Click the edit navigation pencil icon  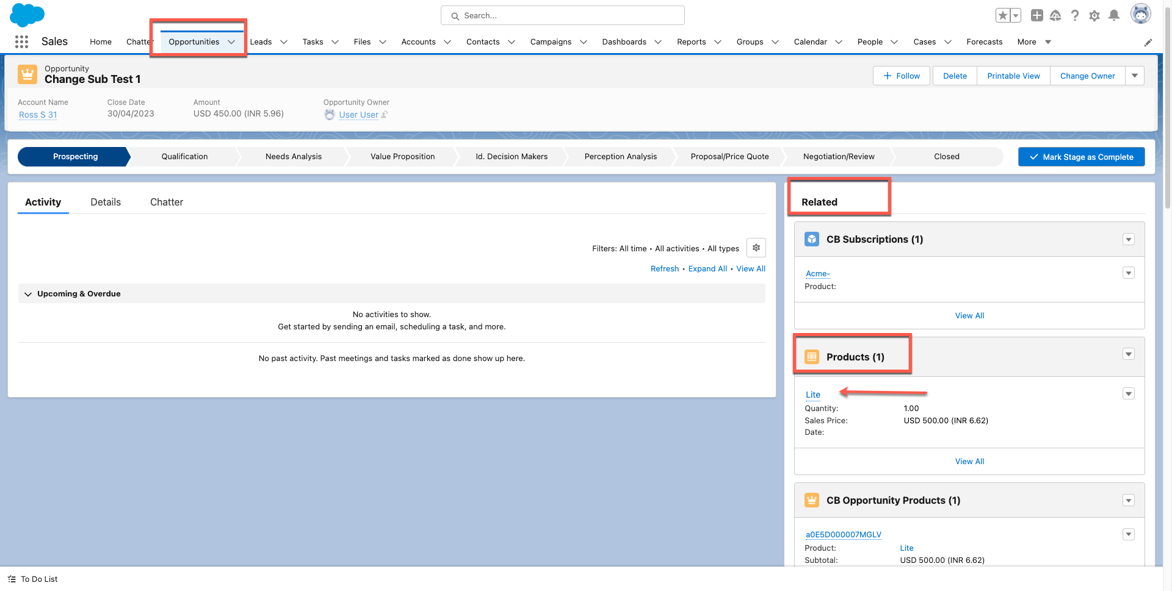point(1148,42)
